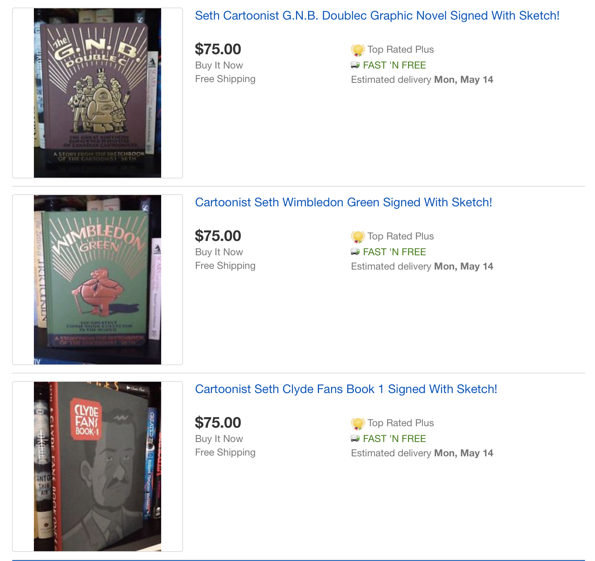Click the delivery truck icon on G.N.B. listing
The width and height of the screenshot is (595, 561).
tap(355, 65)
